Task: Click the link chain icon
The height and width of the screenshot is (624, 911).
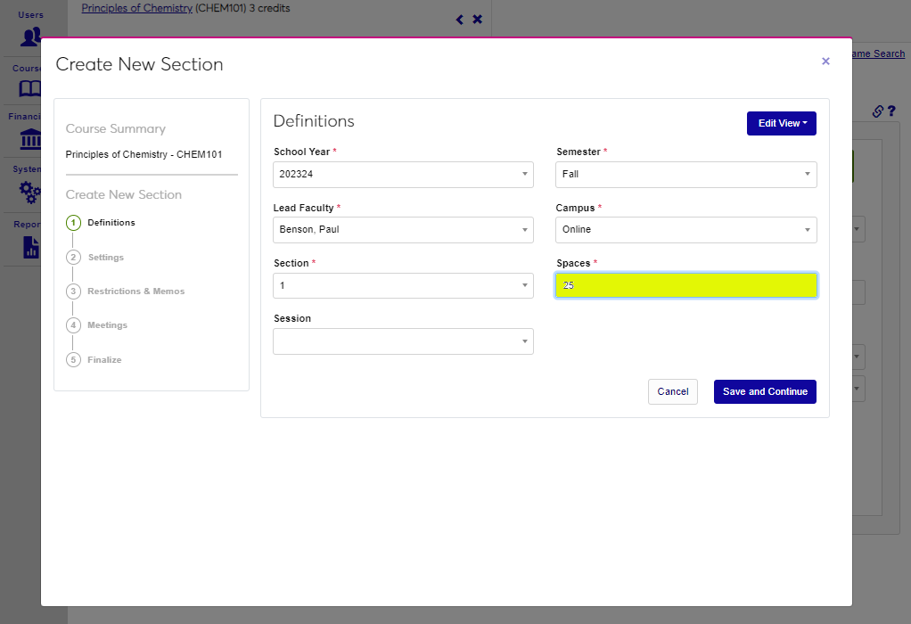Action: [877, 111]
